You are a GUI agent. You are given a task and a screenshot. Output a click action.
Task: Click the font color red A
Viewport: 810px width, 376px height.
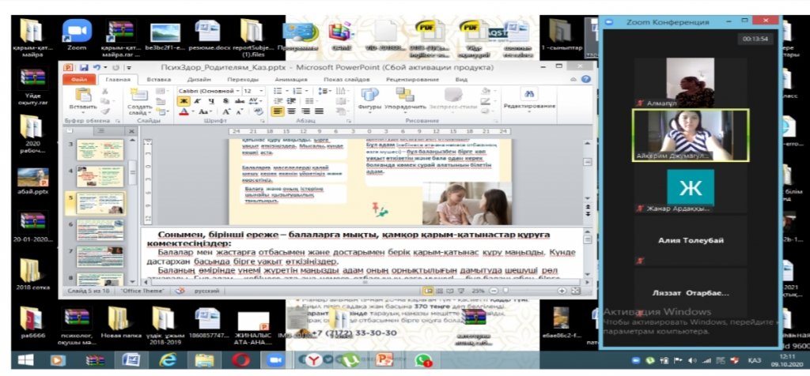[x=184, y=111]
